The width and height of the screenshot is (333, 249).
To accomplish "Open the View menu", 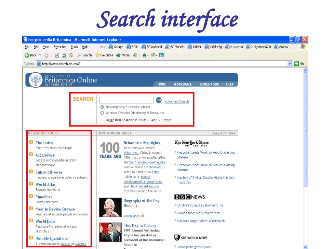I will point(46,47).
